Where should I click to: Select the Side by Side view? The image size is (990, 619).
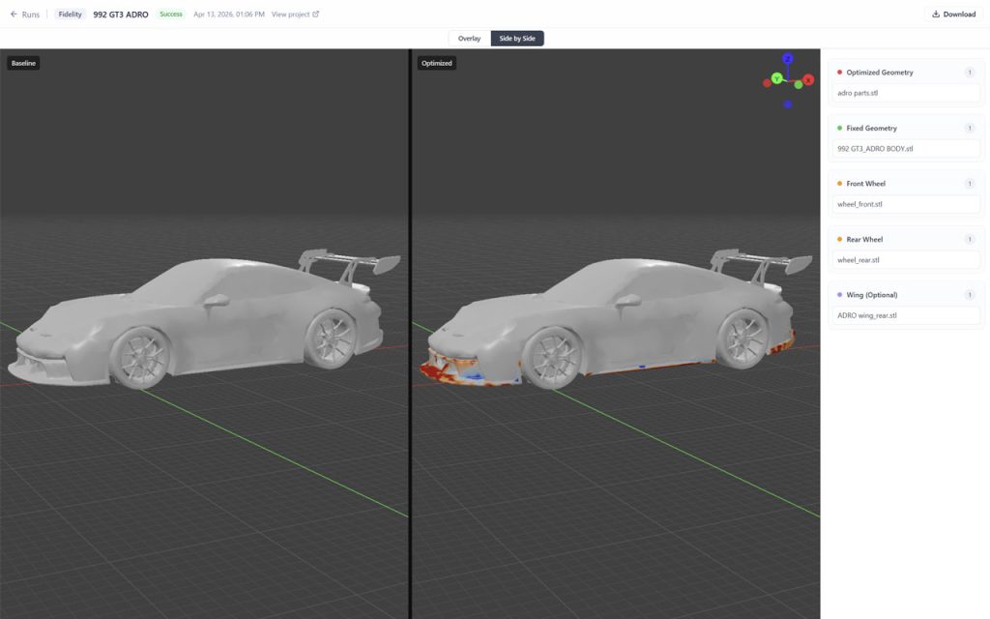[517, 39]
